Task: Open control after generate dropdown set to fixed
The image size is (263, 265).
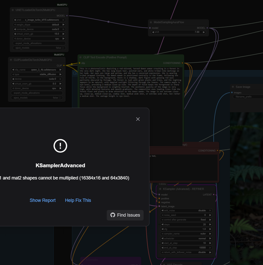Action: coord(186,220)
